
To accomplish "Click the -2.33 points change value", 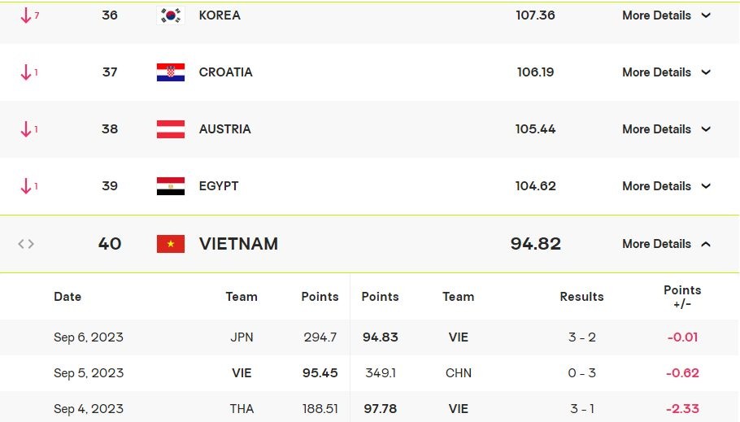I will coord(682,409).
